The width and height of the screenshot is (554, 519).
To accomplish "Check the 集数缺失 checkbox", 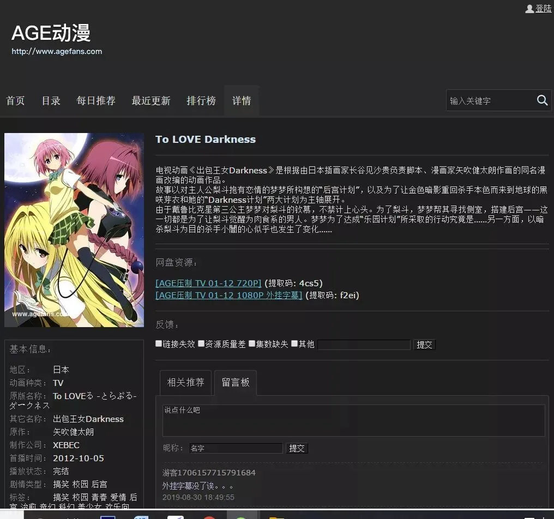I will click(x=252, y=344).
